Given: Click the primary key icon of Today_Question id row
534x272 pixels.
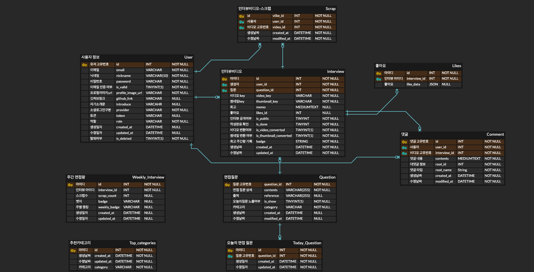Looking at the screenshot, I should 230,251.
